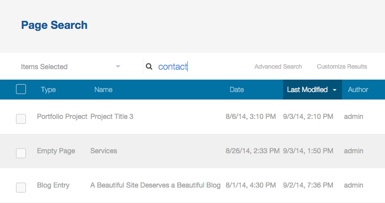This screenshot has width=385, height=203.
Task: Click last modified 9/3/14, 1:50 PM
Action: click(308, 151)
